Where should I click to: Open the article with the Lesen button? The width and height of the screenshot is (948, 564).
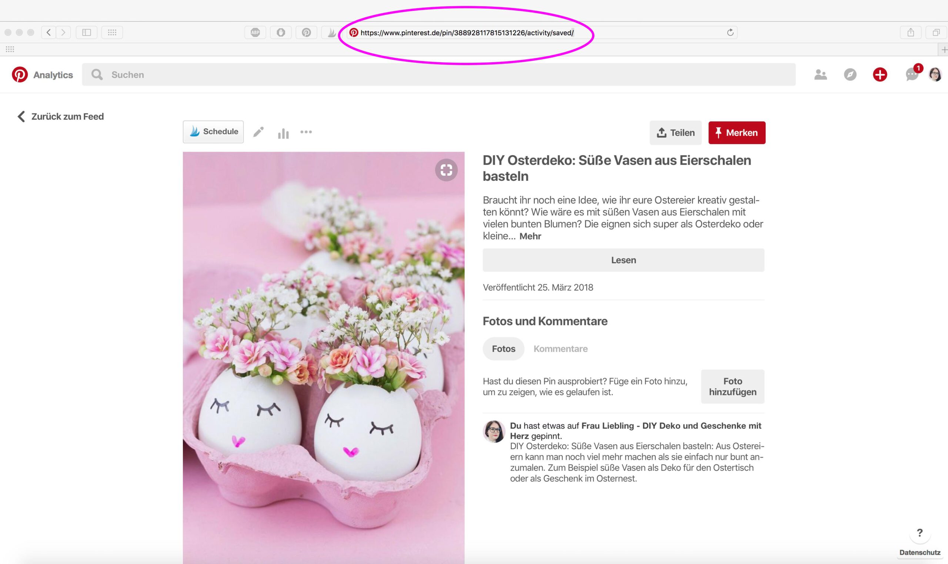pyautogui.click(x=623, y=260)
